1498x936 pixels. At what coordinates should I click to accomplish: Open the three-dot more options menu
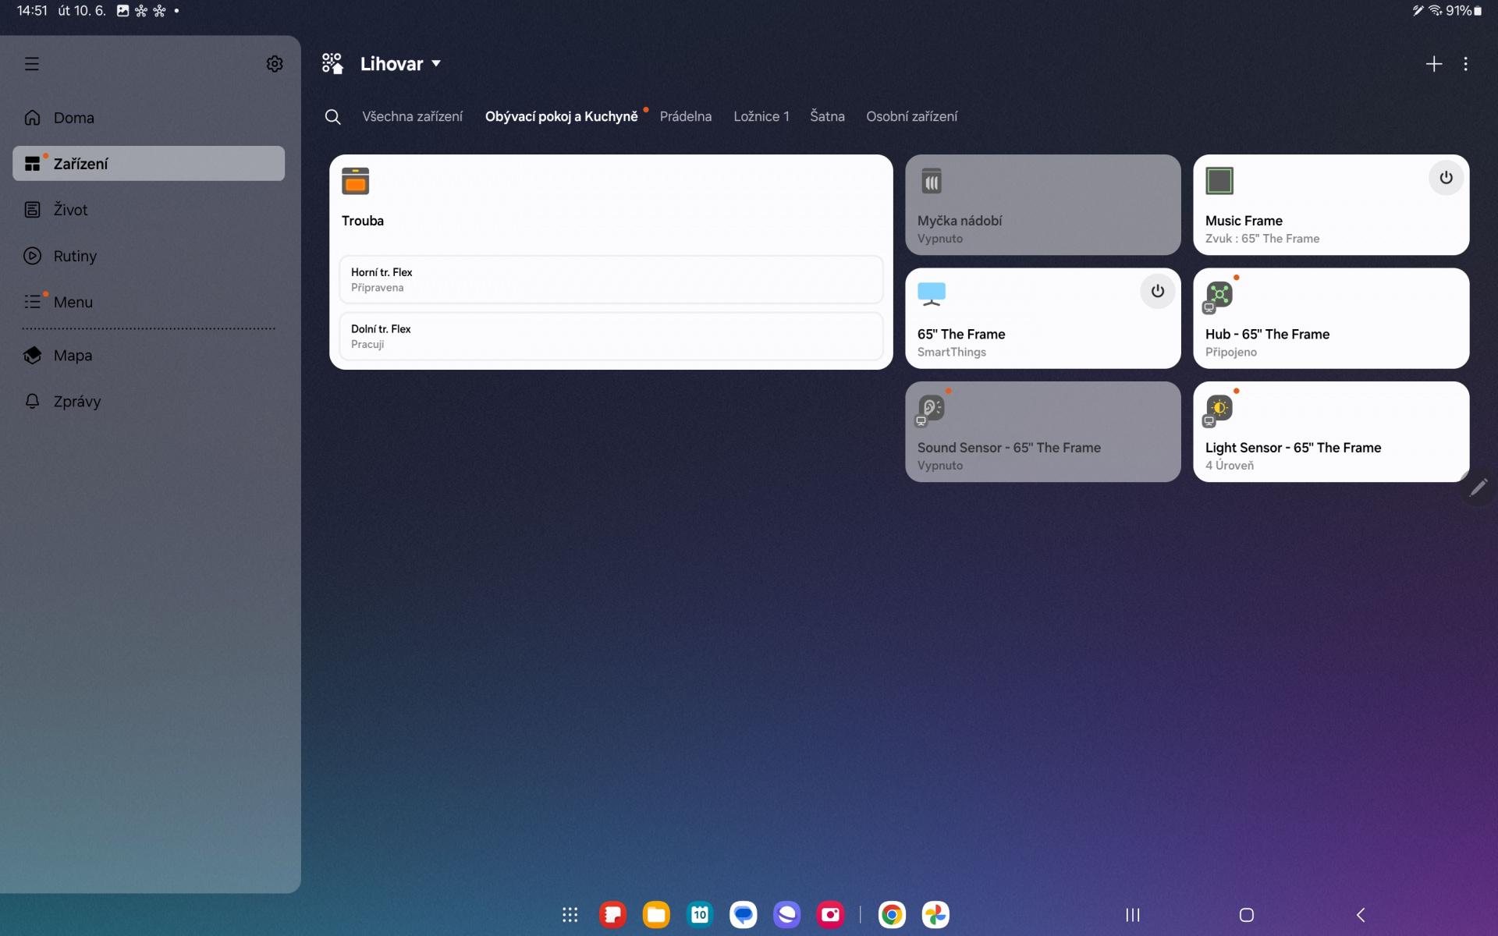(1466, 64)
